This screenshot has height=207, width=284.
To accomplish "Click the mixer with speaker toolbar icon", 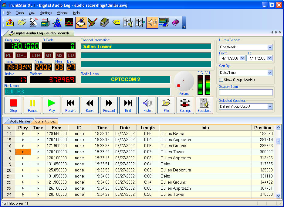I will [128, 23].
